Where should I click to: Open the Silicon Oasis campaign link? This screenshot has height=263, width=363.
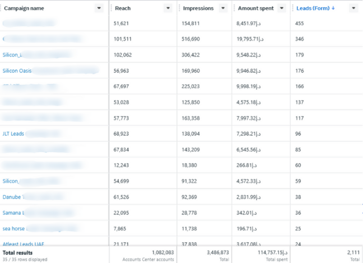[17, 71]
